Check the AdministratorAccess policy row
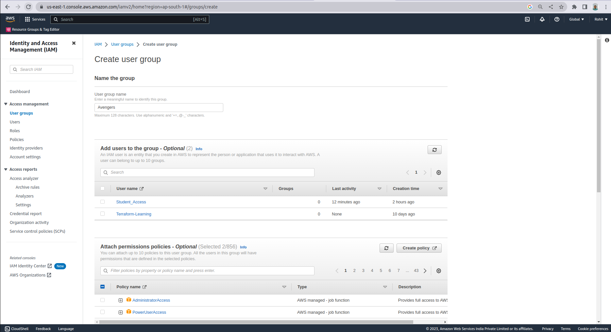The height and width of the screenshot is (332, 611). [103, 300]
